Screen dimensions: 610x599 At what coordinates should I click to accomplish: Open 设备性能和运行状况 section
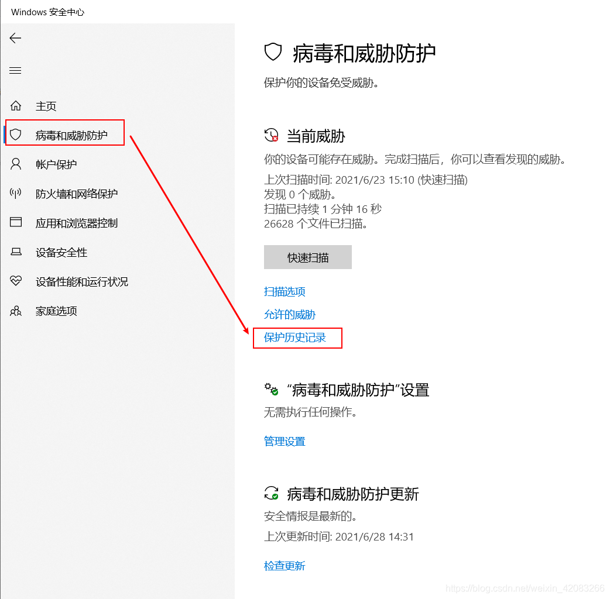pyautogui.click(x=82, y=281)
